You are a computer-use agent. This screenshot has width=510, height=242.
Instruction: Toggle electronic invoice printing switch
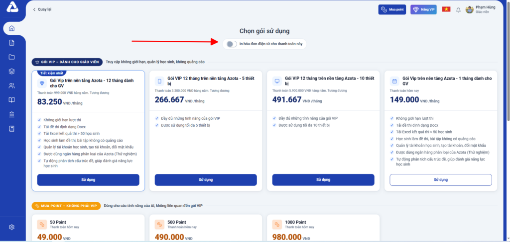[x=232, y=44]
